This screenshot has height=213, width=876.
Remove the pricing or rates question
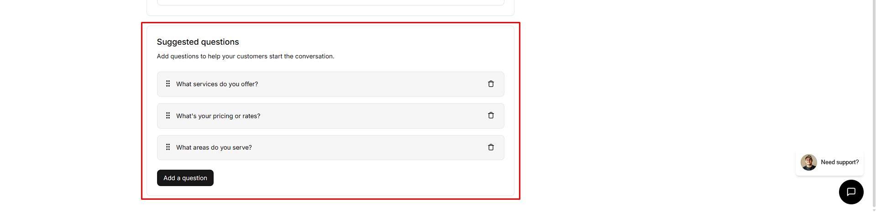click(491, 115)
